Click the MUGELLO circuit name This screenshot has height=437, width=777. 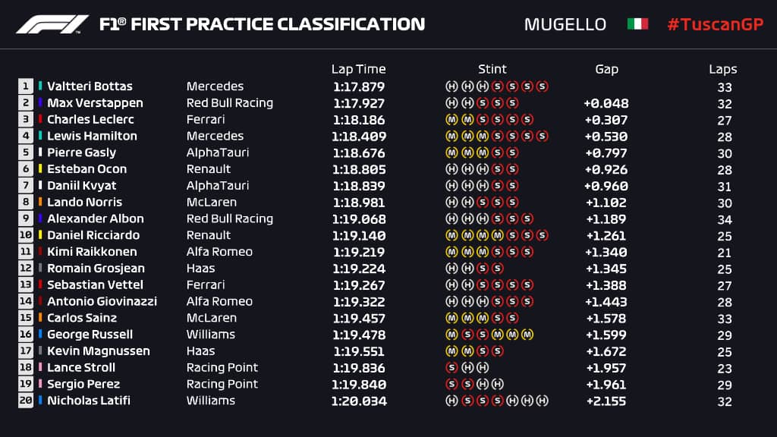point(565,24)
